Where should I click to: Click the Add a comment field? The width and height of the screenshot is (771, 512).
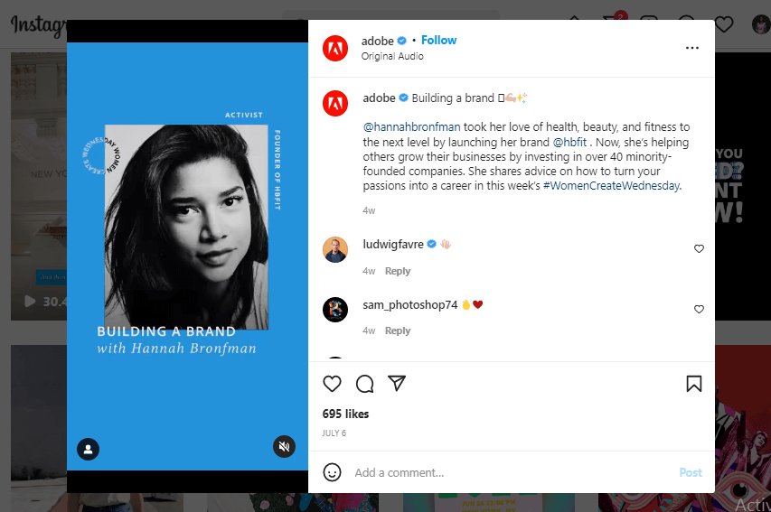pos(512,472)
